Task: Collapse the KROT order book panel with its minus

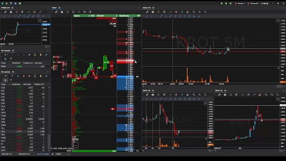Action: [x=139, y=8]
